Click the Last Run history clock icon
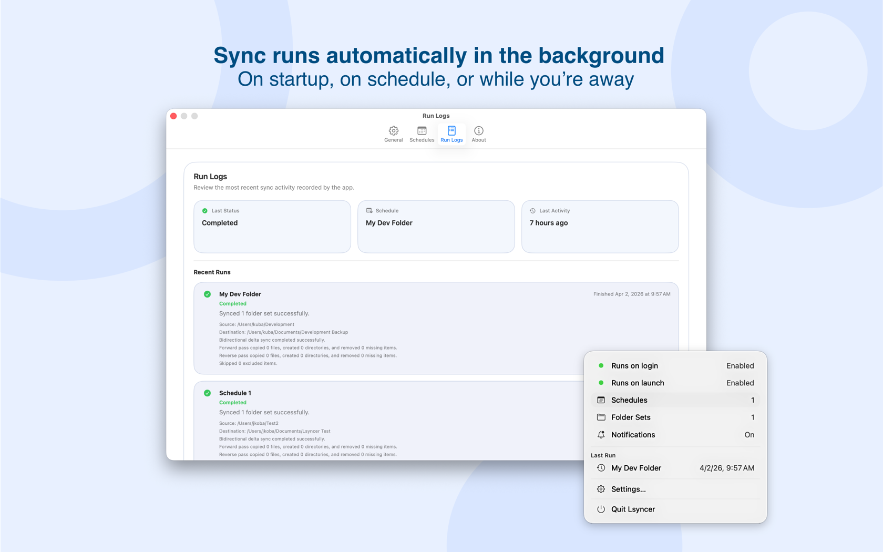The image size is (883, 552). pyautogui.click(x=601, y=468)
